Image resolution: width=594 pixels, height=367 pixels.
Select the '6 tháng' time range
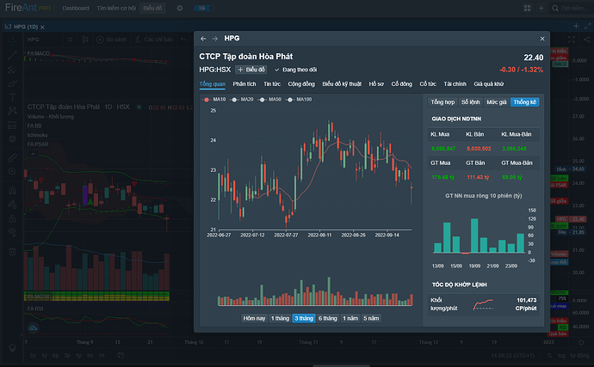point(327,318)
